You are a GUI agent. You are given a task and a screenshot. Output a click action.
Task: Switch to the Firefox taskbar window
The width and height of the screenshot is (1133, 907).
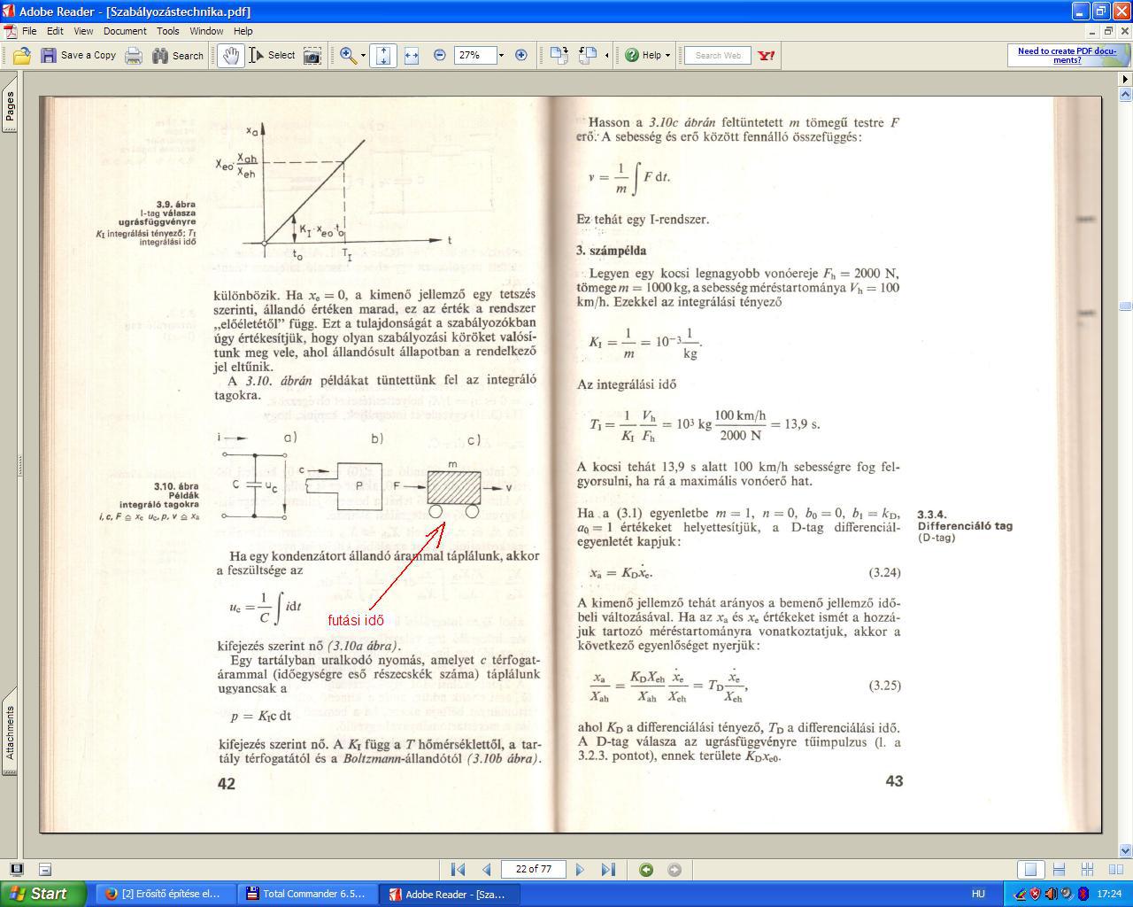(165, 894)
